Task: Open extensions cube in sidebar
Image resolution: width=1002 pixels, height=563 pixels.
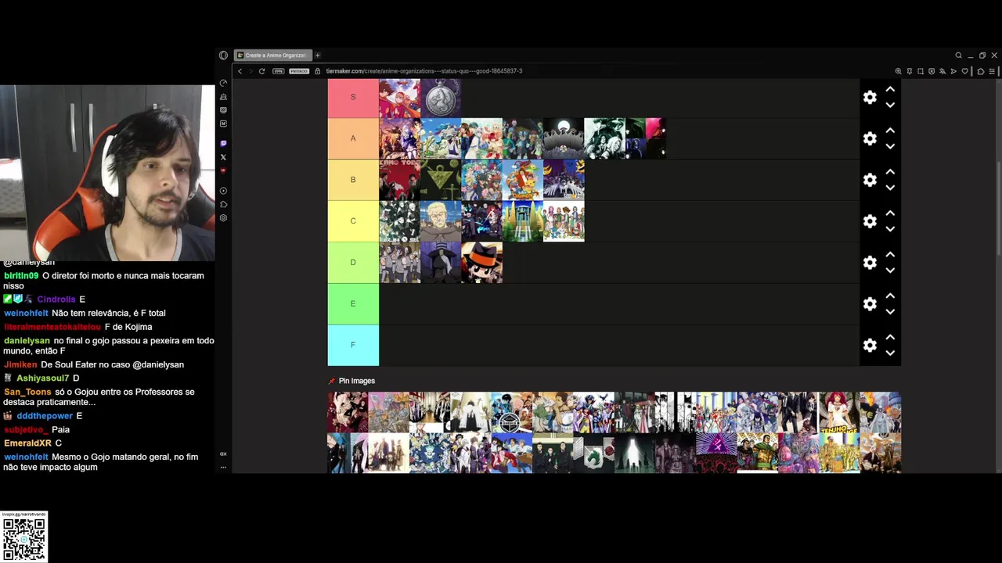Action: [223, 204]
